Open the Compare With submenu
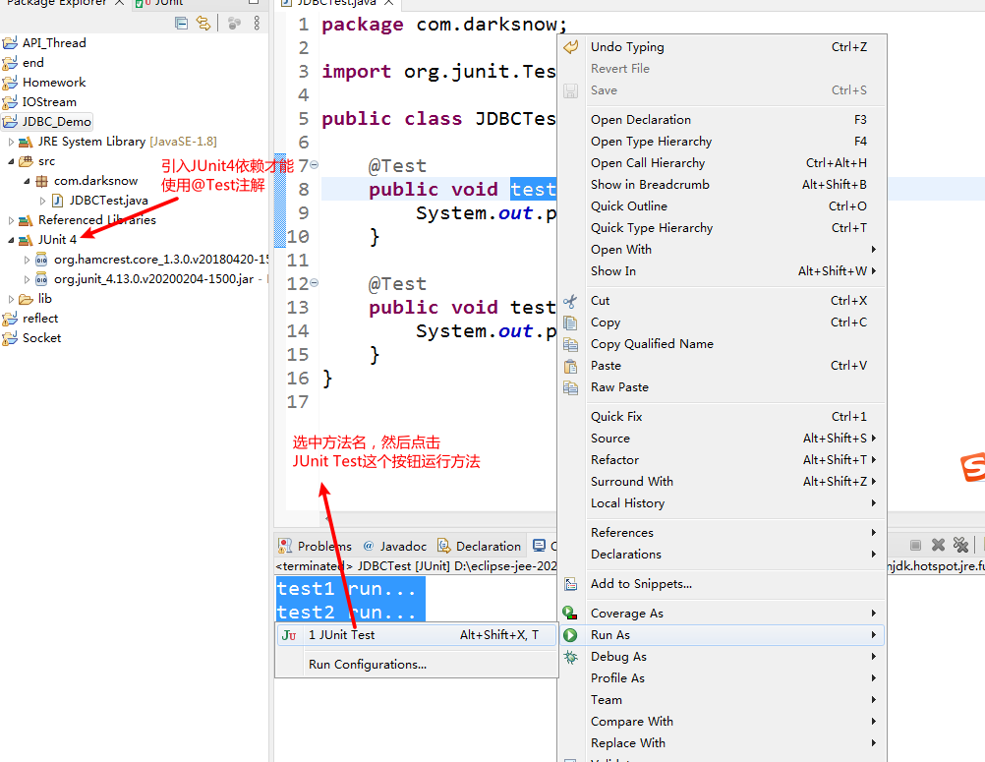985x762 pixels. pos(722,721)
